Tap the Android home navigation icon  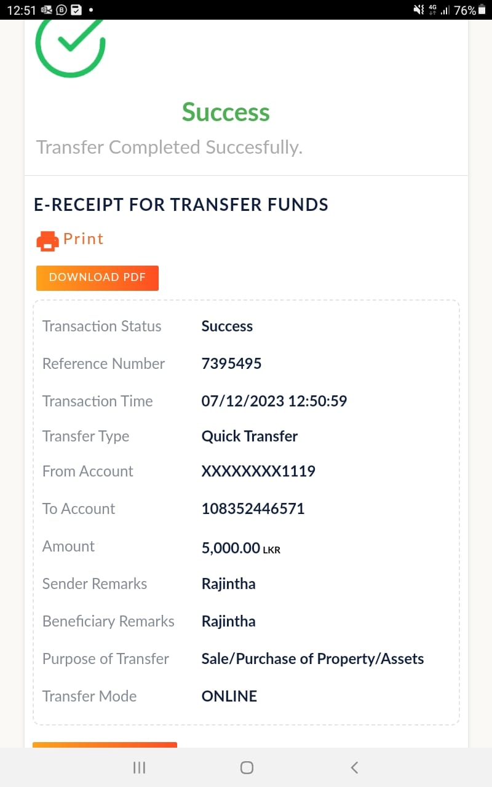point(247,767)
